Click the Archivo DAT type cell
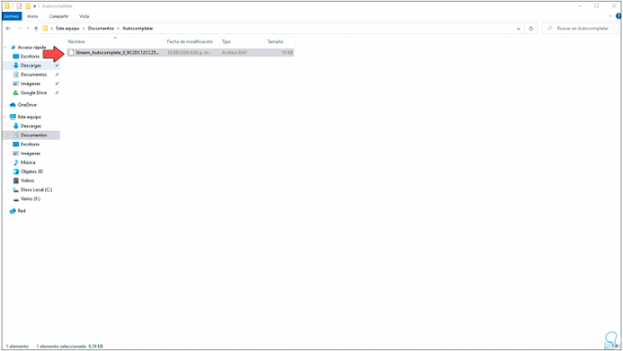This screenshot has width=623, height=351. (234, 53)
